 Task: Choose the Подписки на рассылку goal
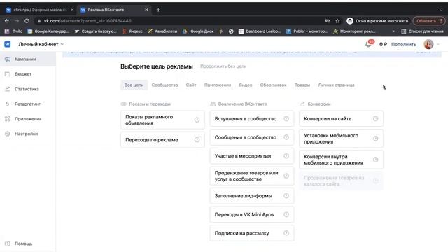click(252, 233)
